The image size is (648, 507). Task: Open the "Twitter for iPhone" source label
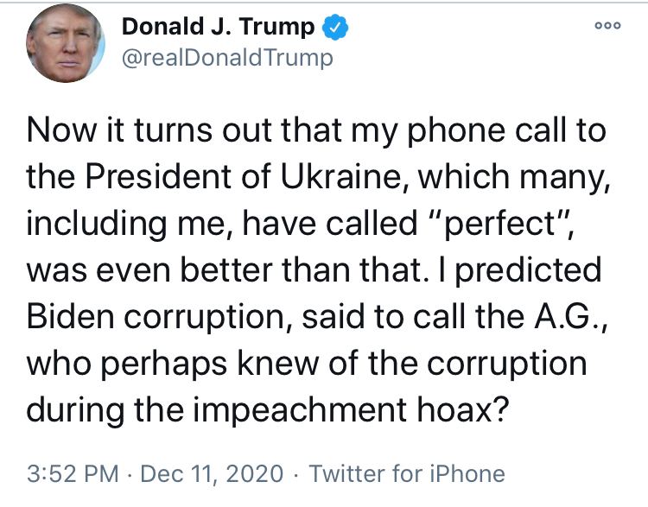(x=407, y=474)
